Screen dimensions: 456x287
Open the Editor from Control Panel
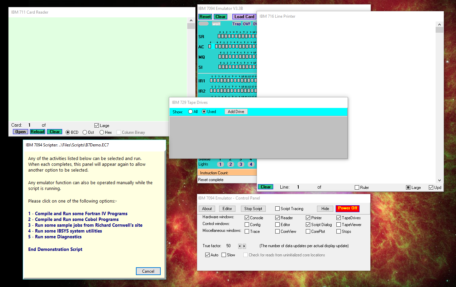227,209
